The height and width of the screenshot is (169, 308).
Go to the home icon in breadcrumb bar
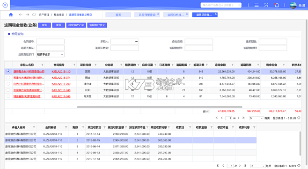pyautogui.click(x=11, y=15)
